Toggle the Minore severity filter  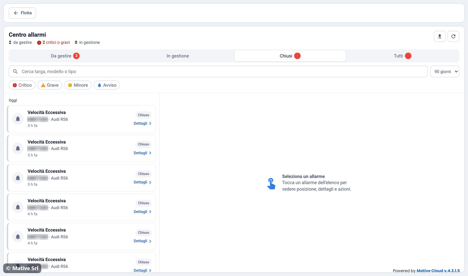coord(78,85)
